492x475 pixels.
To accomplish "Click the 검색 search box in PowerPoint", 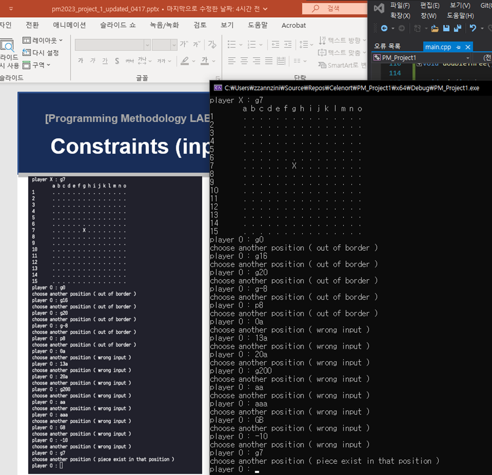I will 333,8.
